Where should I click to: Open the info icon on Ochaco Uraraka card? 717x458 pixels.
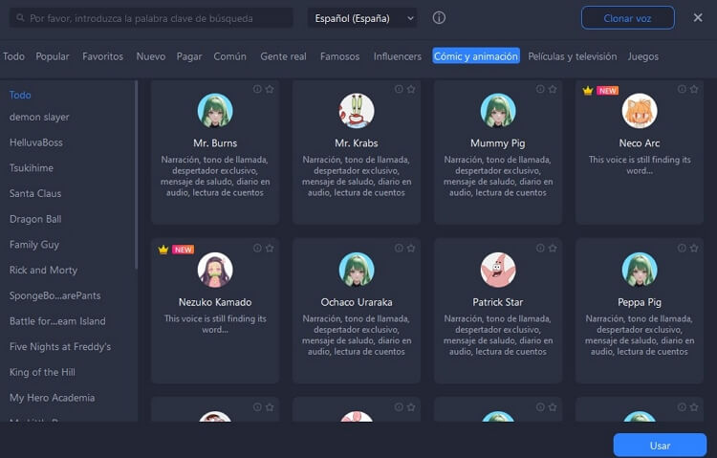399,248
